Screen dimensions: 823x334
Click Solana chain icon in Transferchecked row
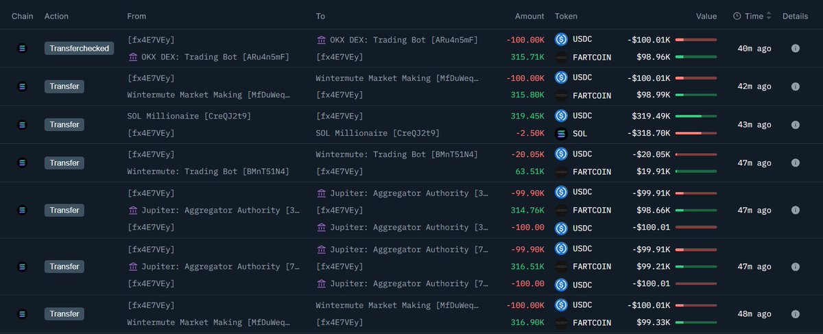coord(21,49)
